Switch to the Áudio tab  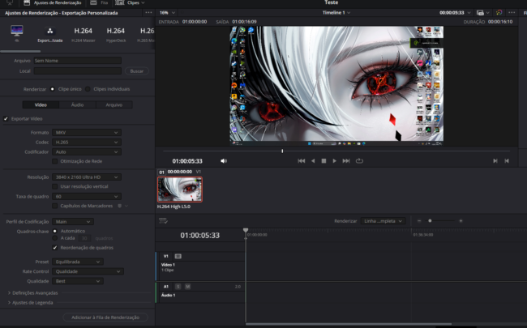tap(77, 104)
